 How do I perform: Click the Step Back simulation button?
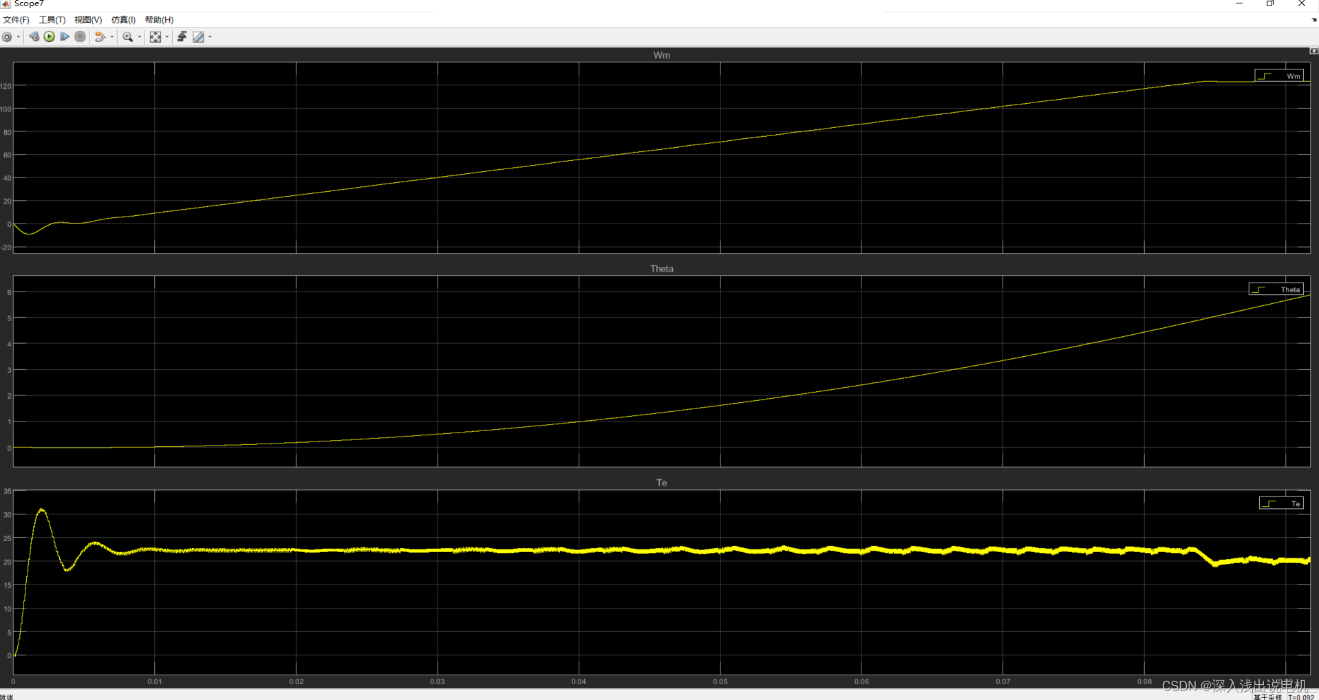pyautogui.click(x=34, y=37)
